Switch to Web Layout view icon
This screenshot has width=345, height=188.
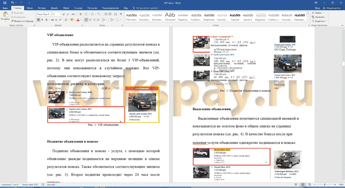point(309,185)
